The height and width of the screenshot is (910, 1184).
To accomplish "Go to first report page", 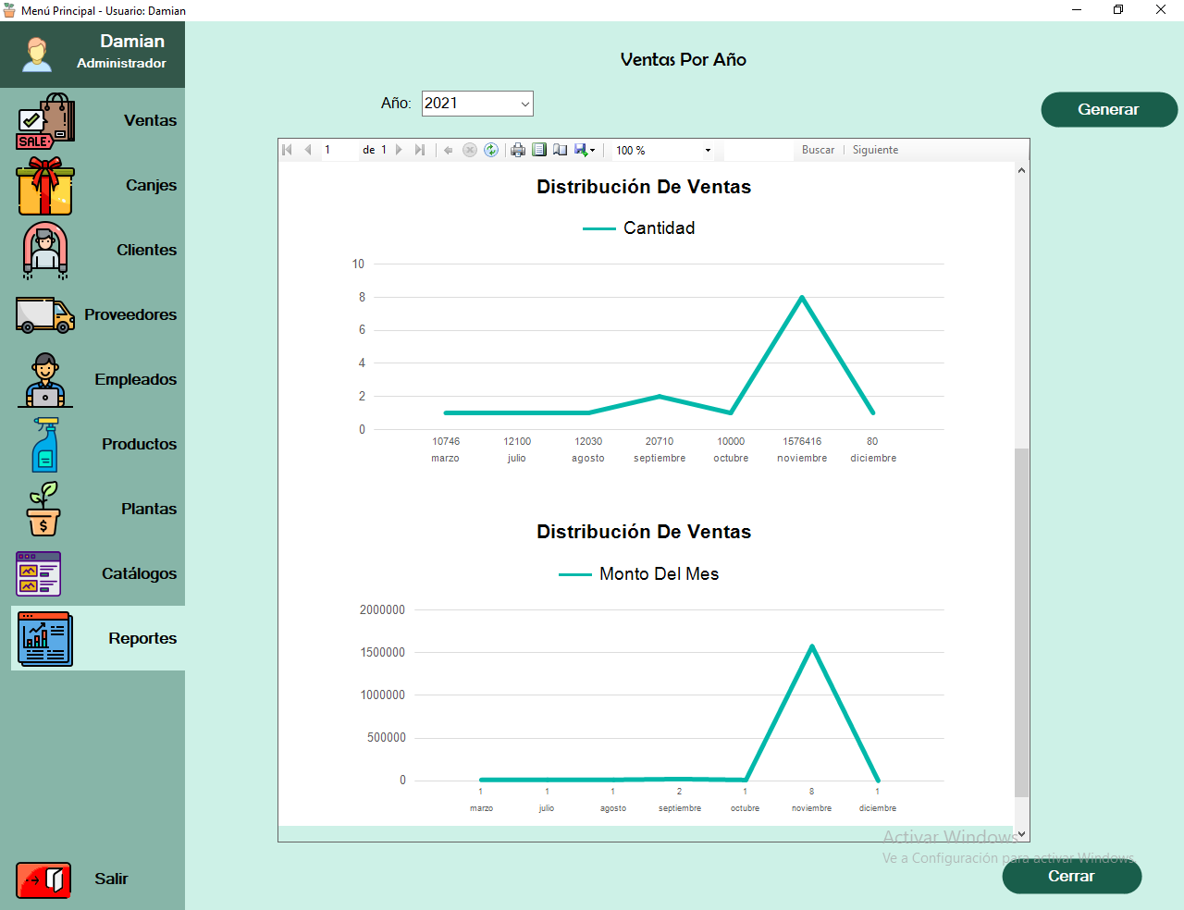I will (x=287, y=150).
